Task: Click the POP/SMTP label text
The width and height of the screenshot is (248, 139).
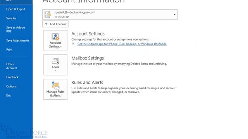Action: pos(62,17)
